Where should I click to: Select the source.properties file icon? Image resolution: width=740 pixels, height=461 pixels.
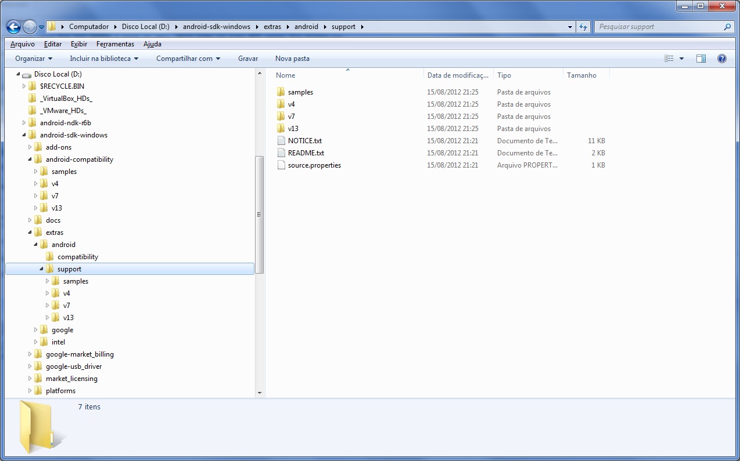(x=281, y=165)
